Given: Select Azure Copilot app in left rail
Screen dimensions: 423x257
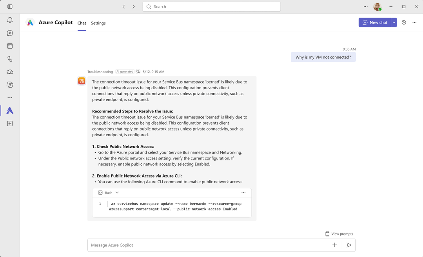Looking at the screenshot, I should [10, 110].
